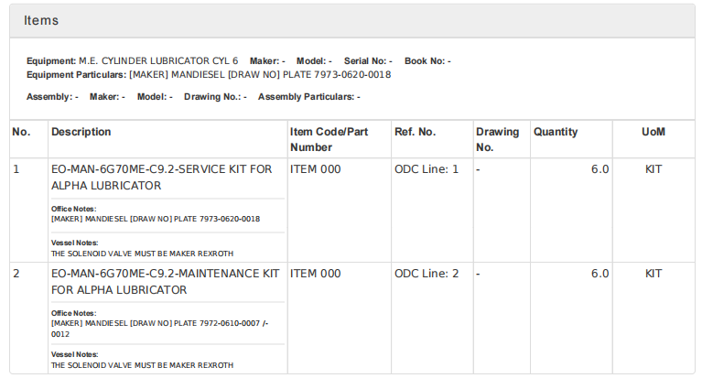
Task: Click the Ref. No. column header
Action: (x=415, y=133)
